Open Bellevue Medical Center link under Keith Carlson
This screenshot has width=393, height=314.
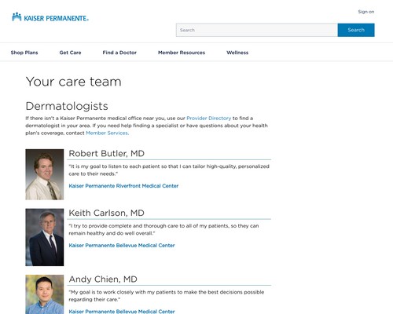(122, 246)
